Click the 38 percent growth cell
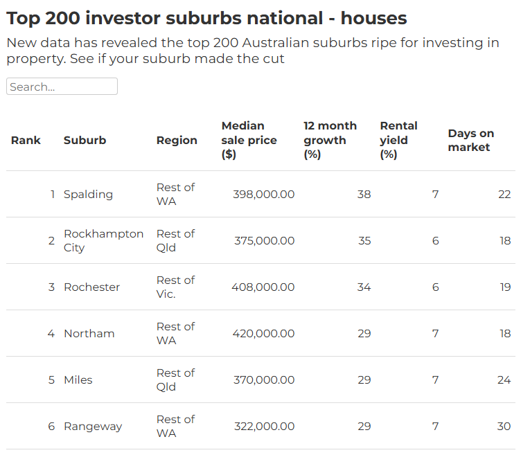Image resolution: width=530 pixels, height=455 pixels. (364, 195)
